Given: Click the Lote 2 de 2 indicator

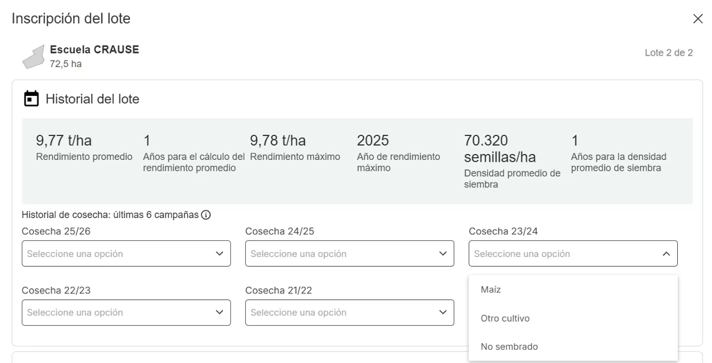Looking at the screenshot, I should click(668, 53).
